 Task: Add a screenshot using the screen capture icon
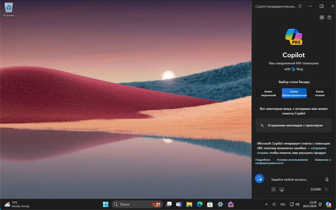point(282,189)
